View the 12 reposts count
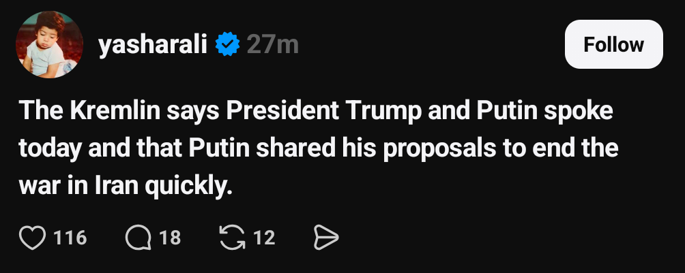Viewport: 685px width, 273px height. click(264, 237)
